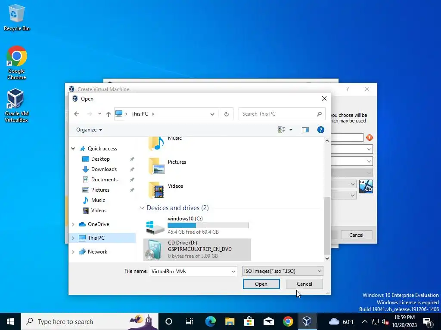Viewport: 441px width, 330px height.
Task: Go up one folder level arrow
Action: 109,114
